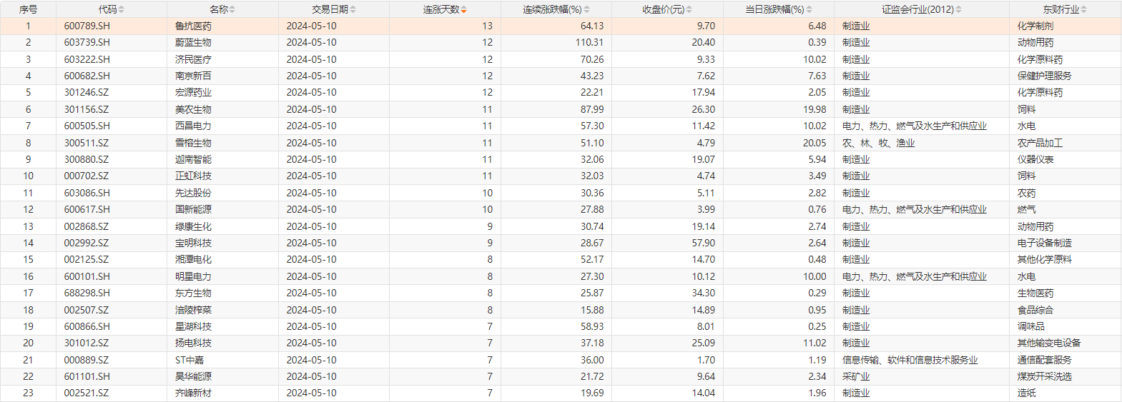Click the 化学制剂 industry in first row

[1035, 26]
